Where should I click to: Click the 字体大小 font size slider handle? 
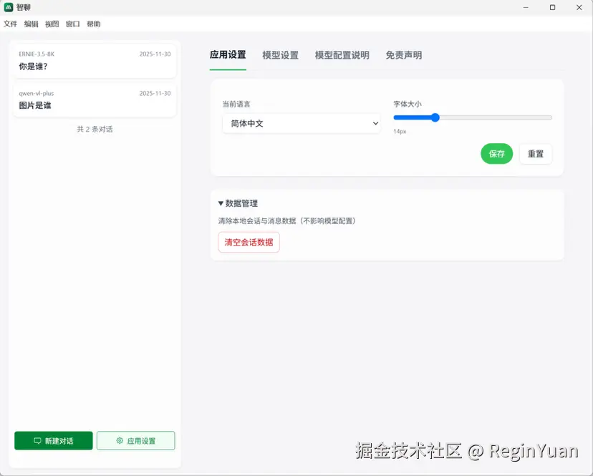(435, 117)
